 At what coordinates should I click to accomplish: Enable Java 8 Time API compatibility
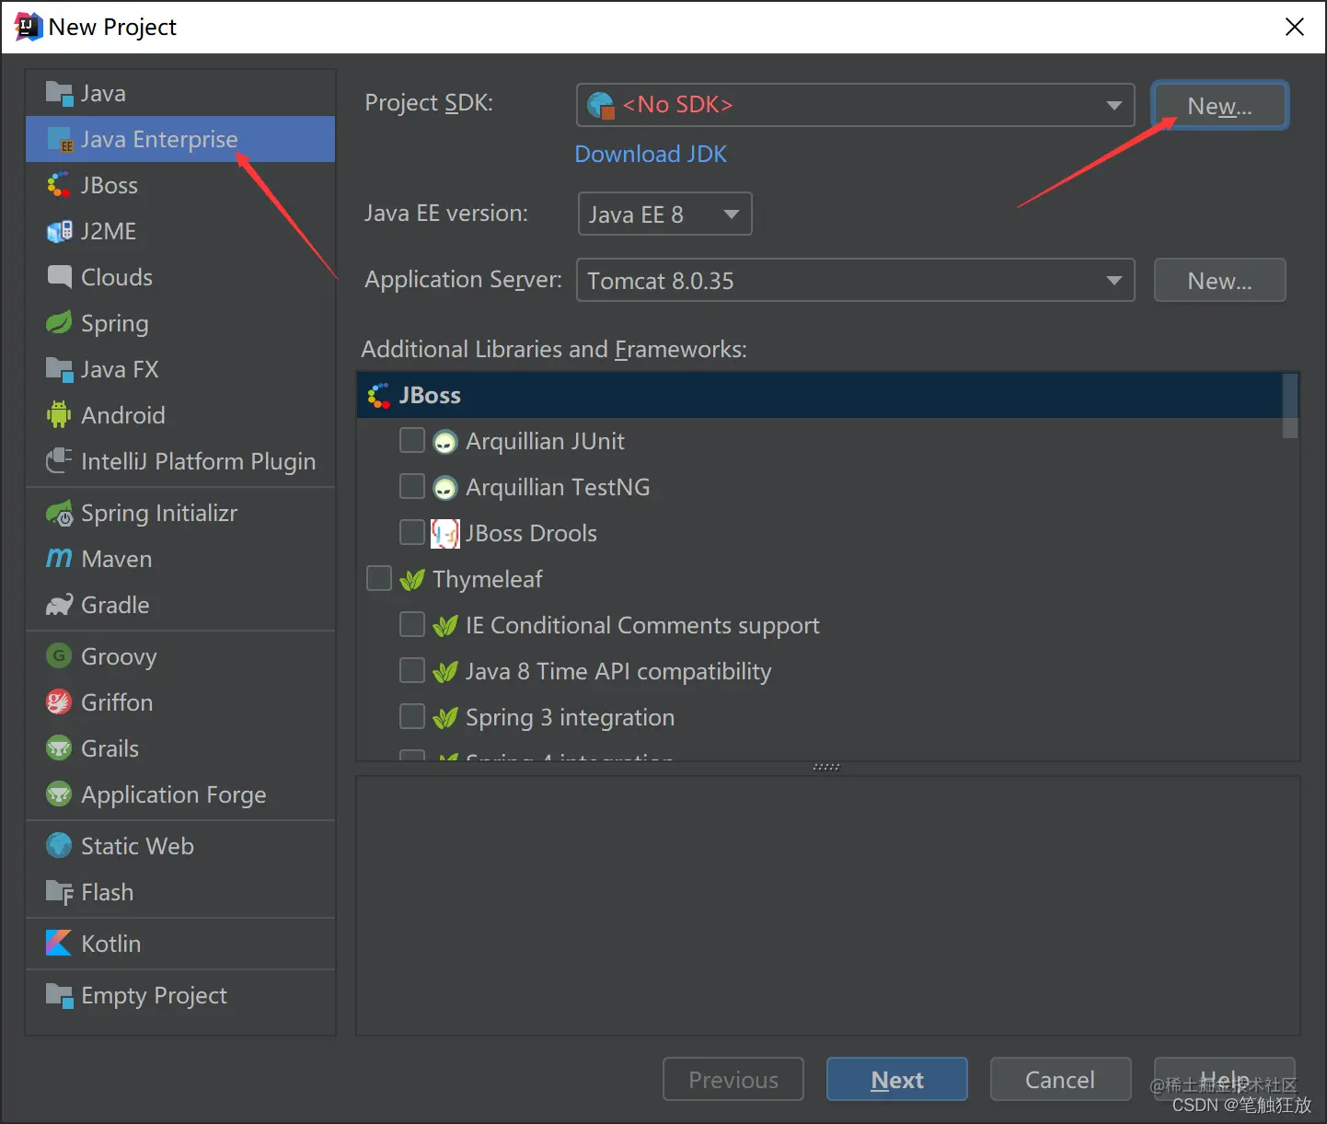(x=411, y=670)
